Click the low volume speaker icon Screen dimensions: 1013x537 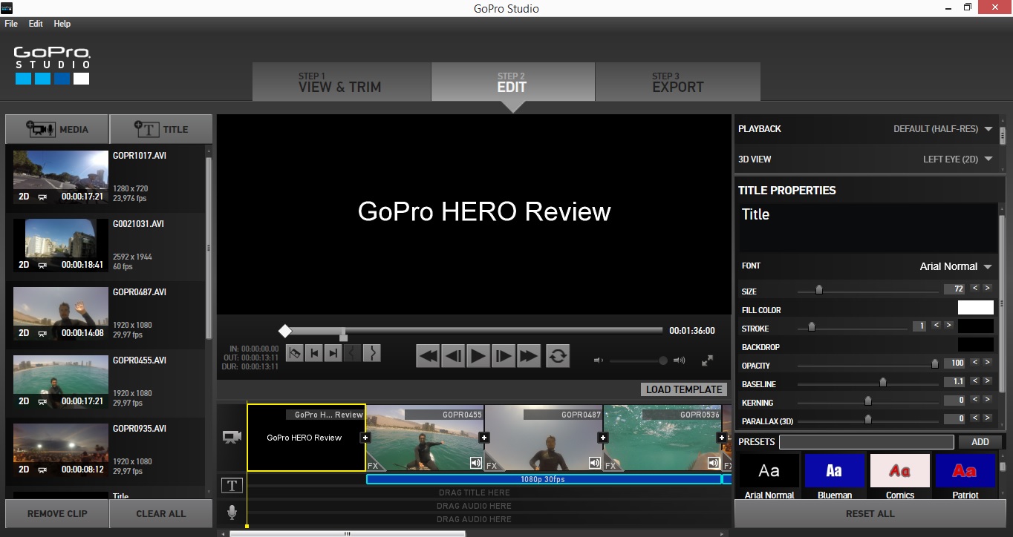[599, 360]
